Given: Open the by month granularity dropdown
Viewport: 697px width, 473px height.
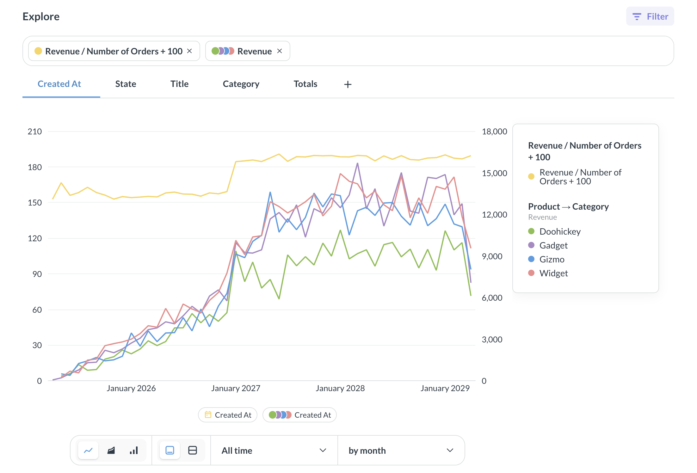Looking at the screenshot, I should pyautogui.click(x=401, y=450).
